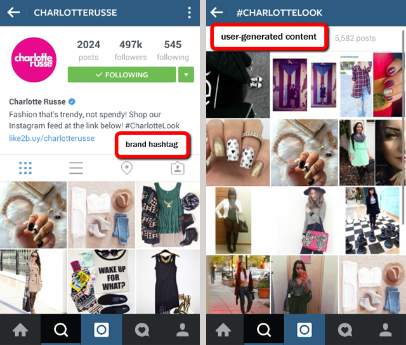Go back from the #CHARLOTTELOOK hashtag page
This screenshot has height=345, width=406.
click(x=217, y=13)
